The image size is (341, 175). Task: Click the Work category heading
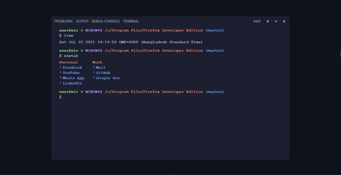97,62
